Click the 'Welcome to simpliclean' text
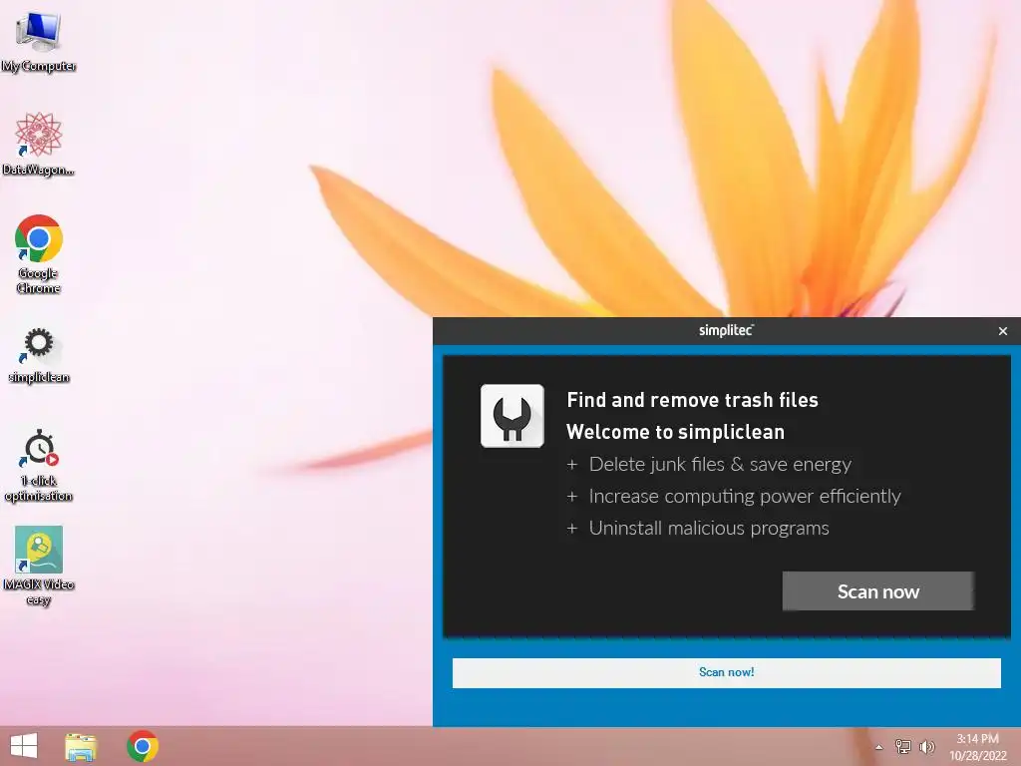Image resolution: width=1021 pixels, height=766 pixels. click(x=675, y=432)
